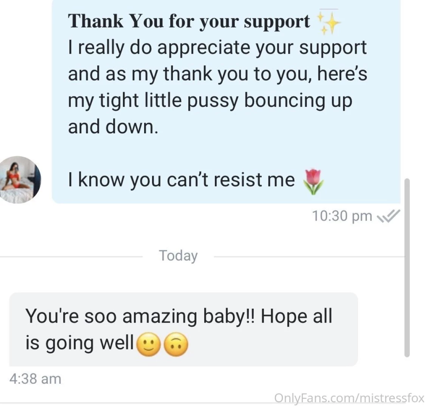The width and height of the screenshot is (427, 408).
Task: Click the 10:30 pm timestamp
Action: (342, 216)
